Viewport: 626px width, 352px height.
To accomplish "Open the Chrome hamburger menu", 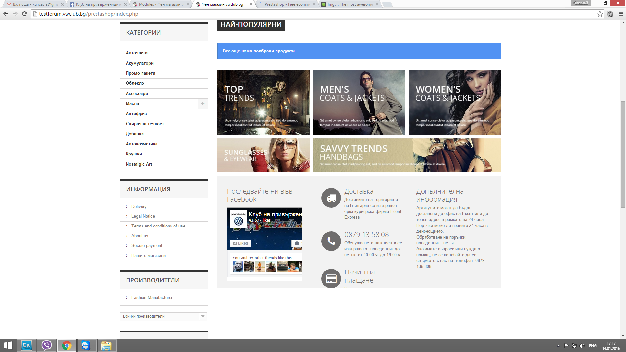I will click(x=621, y=14).
